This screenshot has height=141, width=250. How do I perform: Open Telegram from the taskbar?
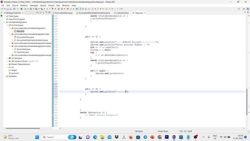(x=145, y=137)
